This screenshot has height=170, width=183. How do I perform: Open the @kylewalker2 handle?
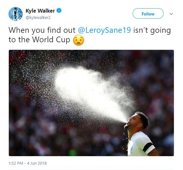pyautogui.click(x=38, y=18)
